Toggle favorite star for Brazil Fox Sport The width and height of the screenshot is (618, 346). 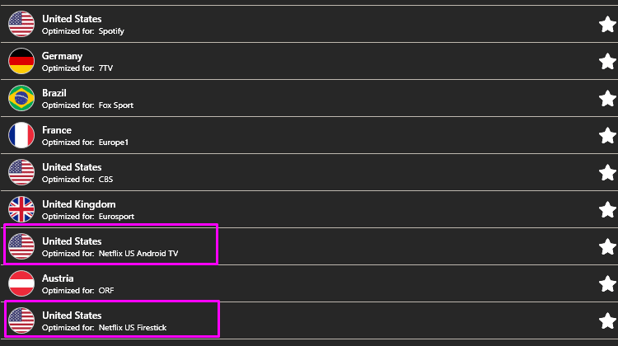607,98
